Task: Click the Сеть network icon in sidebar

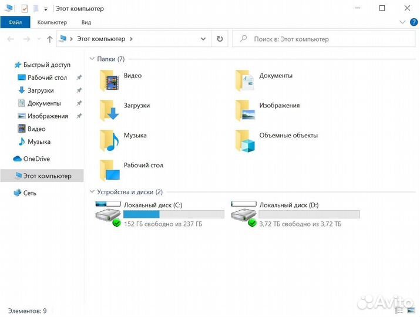Action: click(18, 193)
